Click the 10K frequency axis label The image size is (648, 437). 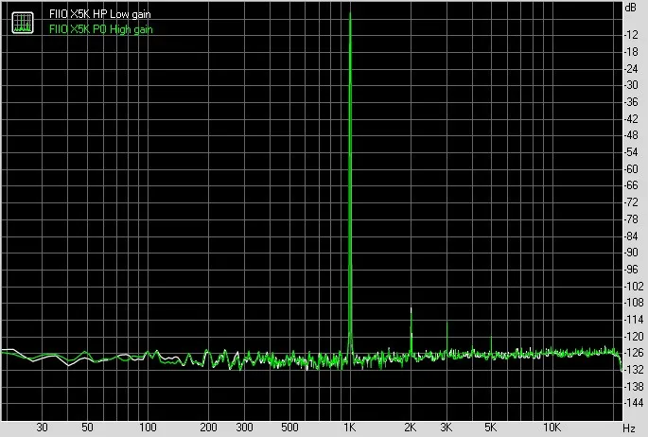coord(552,428)
